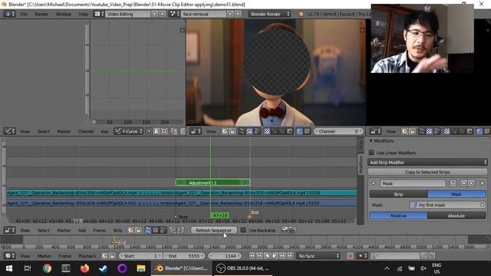Show hidden system tray icons

point(387,268)
